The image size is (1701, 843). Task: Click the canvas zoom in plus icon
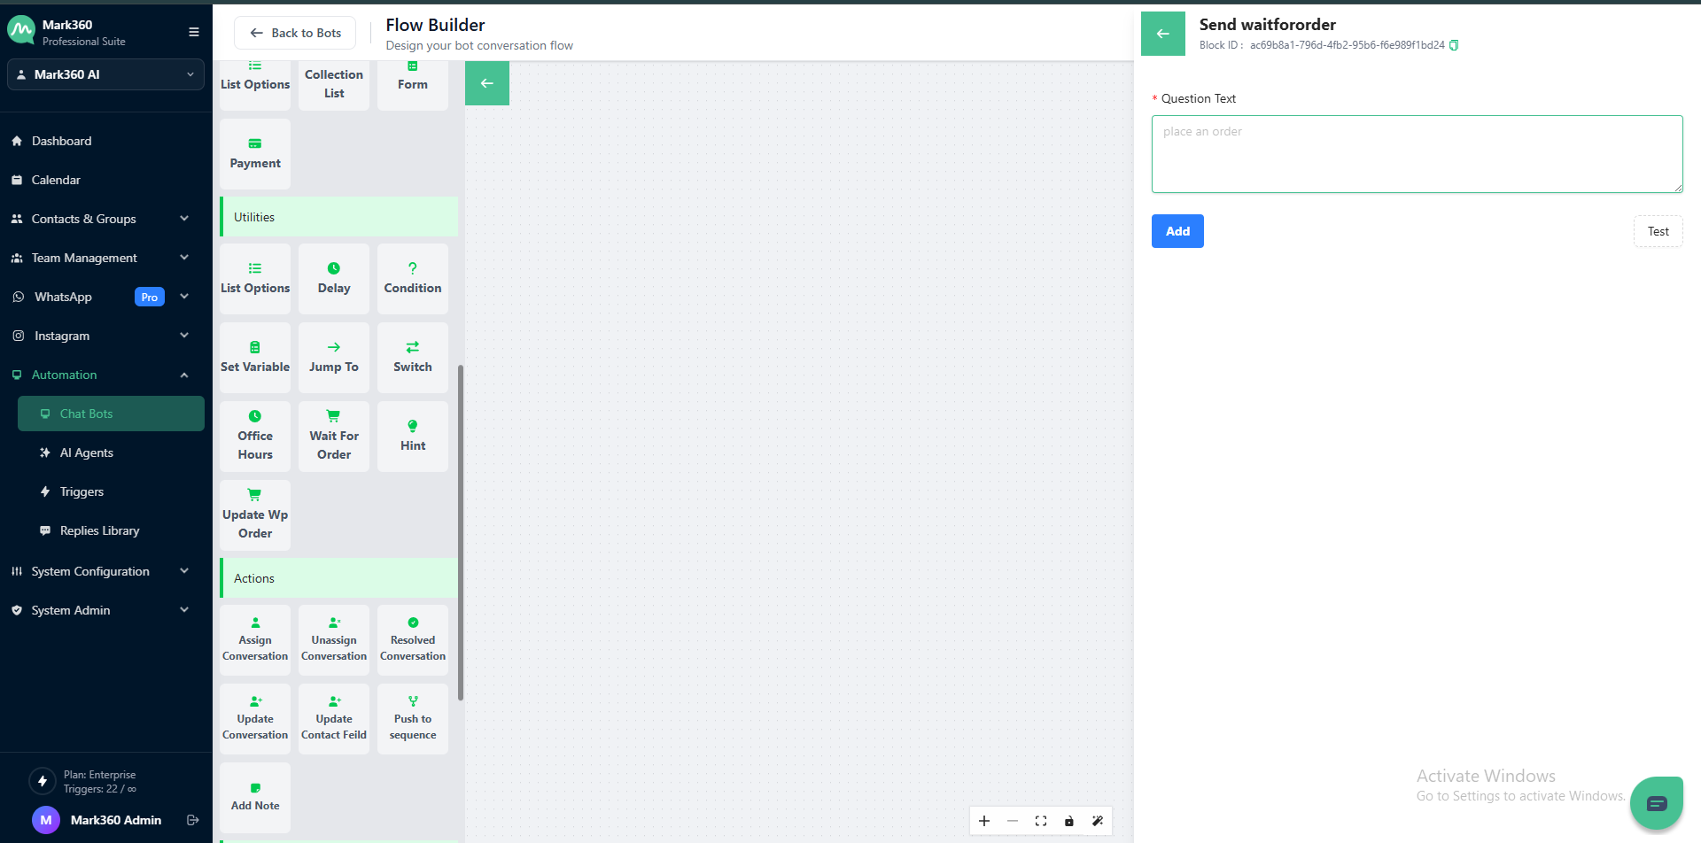[x=984, y=821]
